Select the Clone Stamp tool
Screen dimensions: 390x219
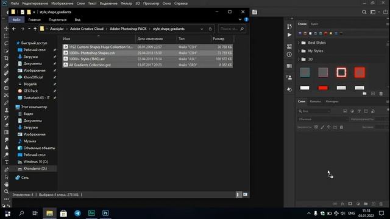[6, 110]
